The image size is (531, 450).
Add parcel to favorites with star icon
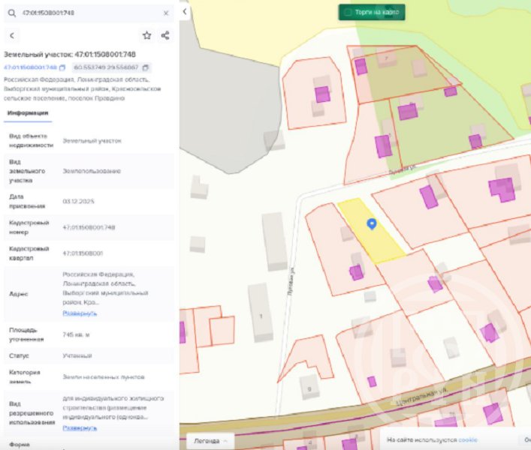(146, 35)
